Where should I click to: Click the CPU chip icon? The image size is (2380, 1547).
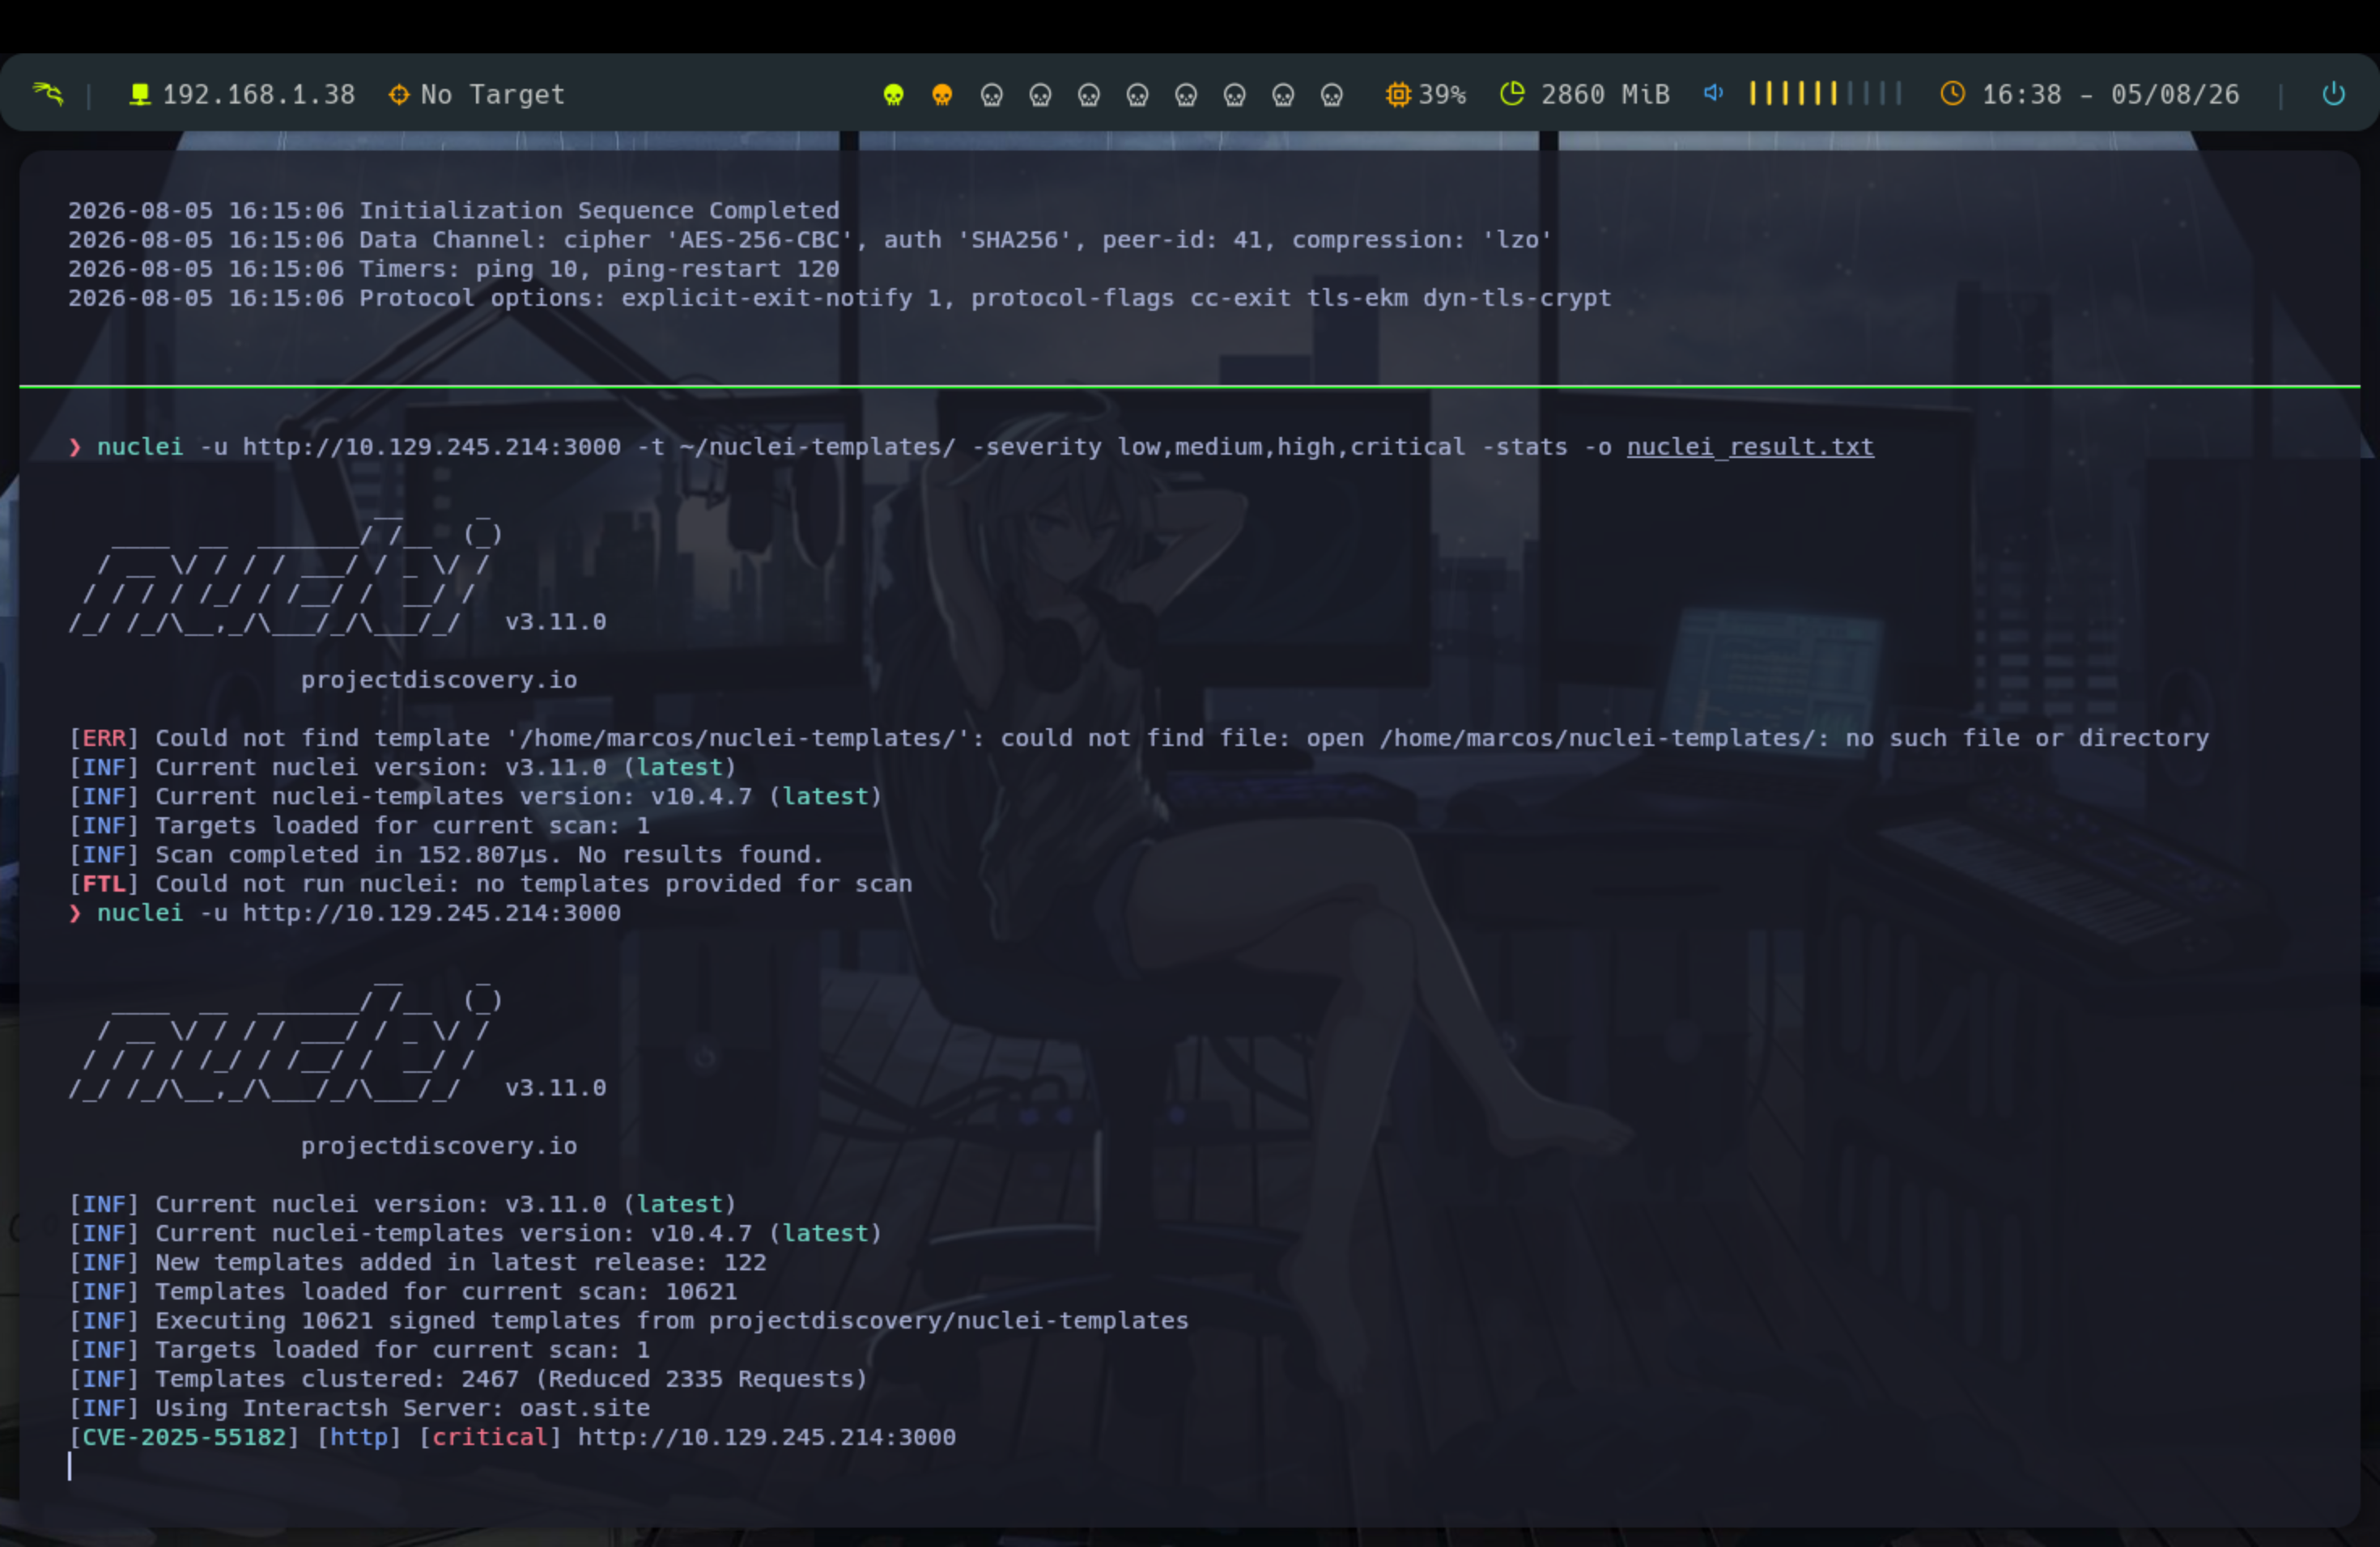1398,94
